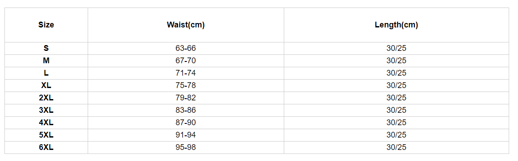
Task: Select the M size cell
Action: (46, 61)
